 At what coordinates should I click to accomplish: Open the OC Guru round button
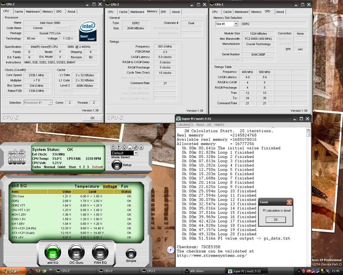76,252
